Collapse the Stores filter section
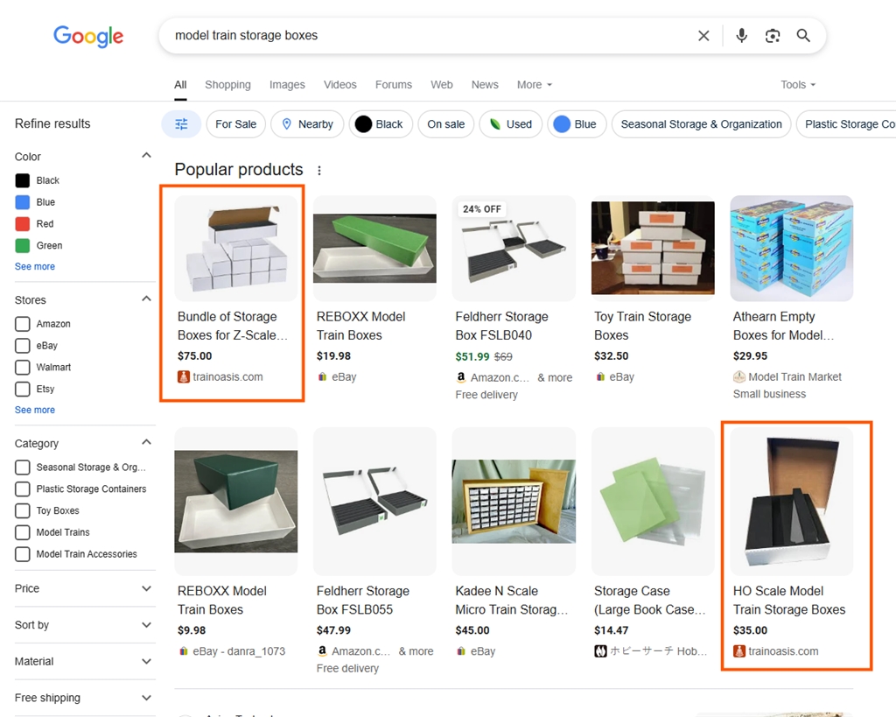896x717 pixels. tap(146, 299)
